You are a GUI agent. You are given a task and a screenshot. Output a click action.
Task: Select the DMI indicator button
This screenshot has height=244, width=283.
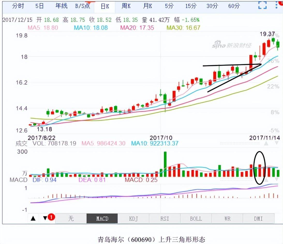[258, 219]
